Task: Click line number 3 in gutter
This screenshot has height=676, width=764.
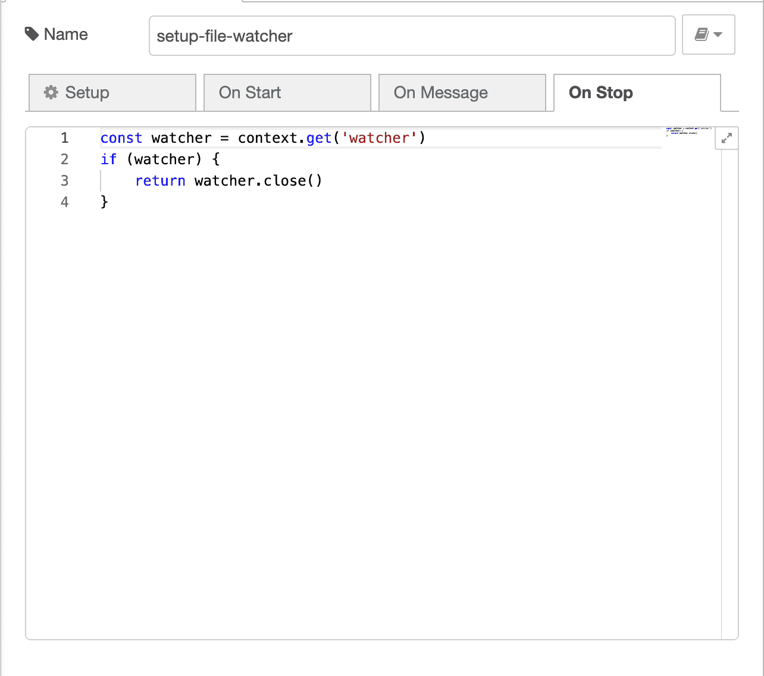Action: pyautogui.click(x=64, y=181)
